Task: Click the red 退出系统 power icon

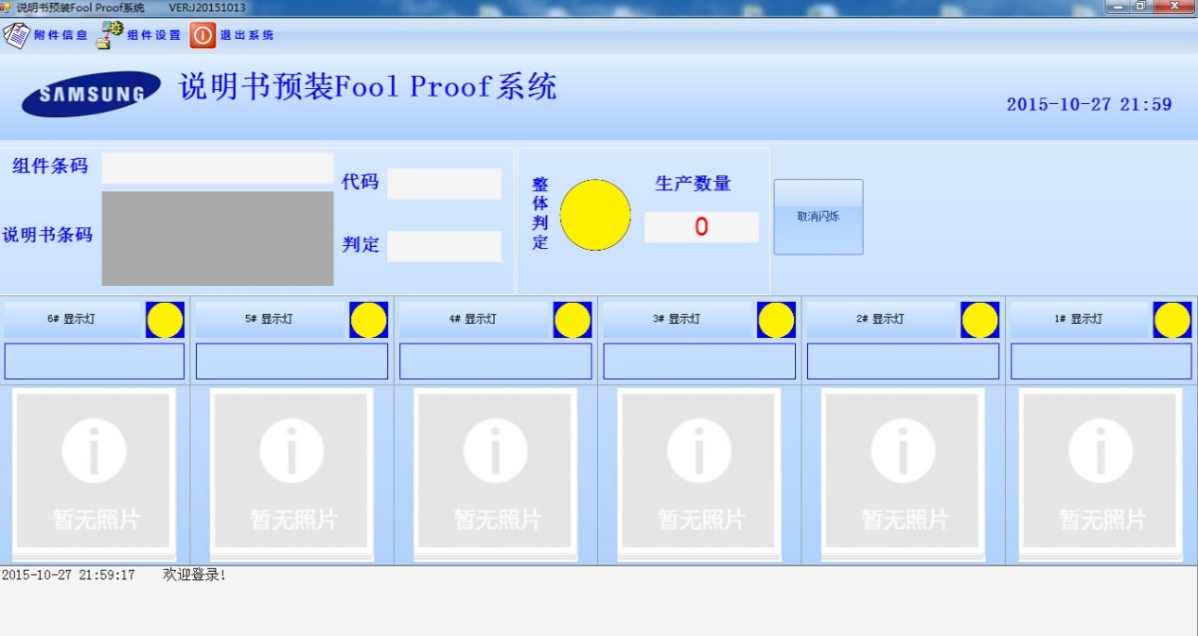Action: point(203,35)
